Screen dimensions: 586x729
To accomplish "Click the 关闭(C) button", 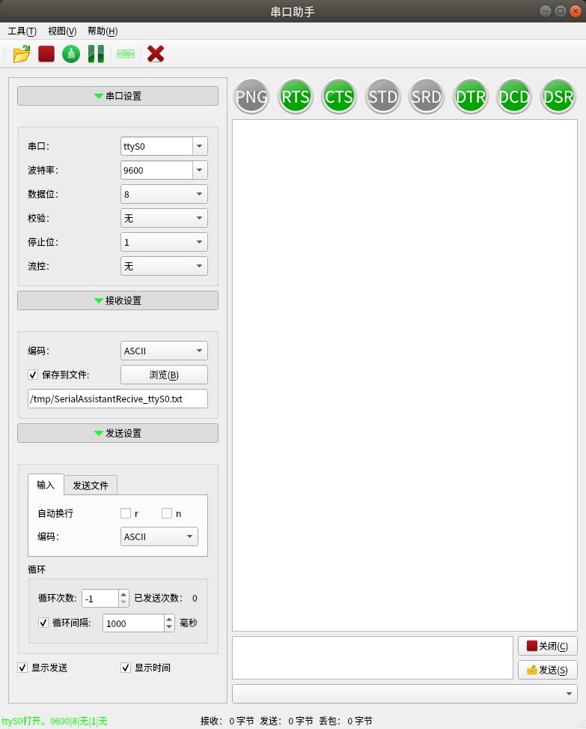I will click(548, 646).
